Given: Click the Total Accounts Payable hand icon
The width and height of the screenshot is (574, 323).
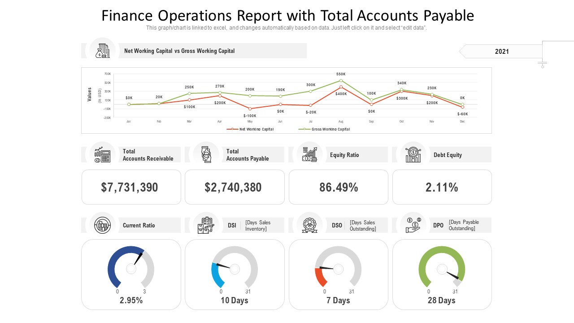Looking at the screenshot, I should click(x=206, y=155).
